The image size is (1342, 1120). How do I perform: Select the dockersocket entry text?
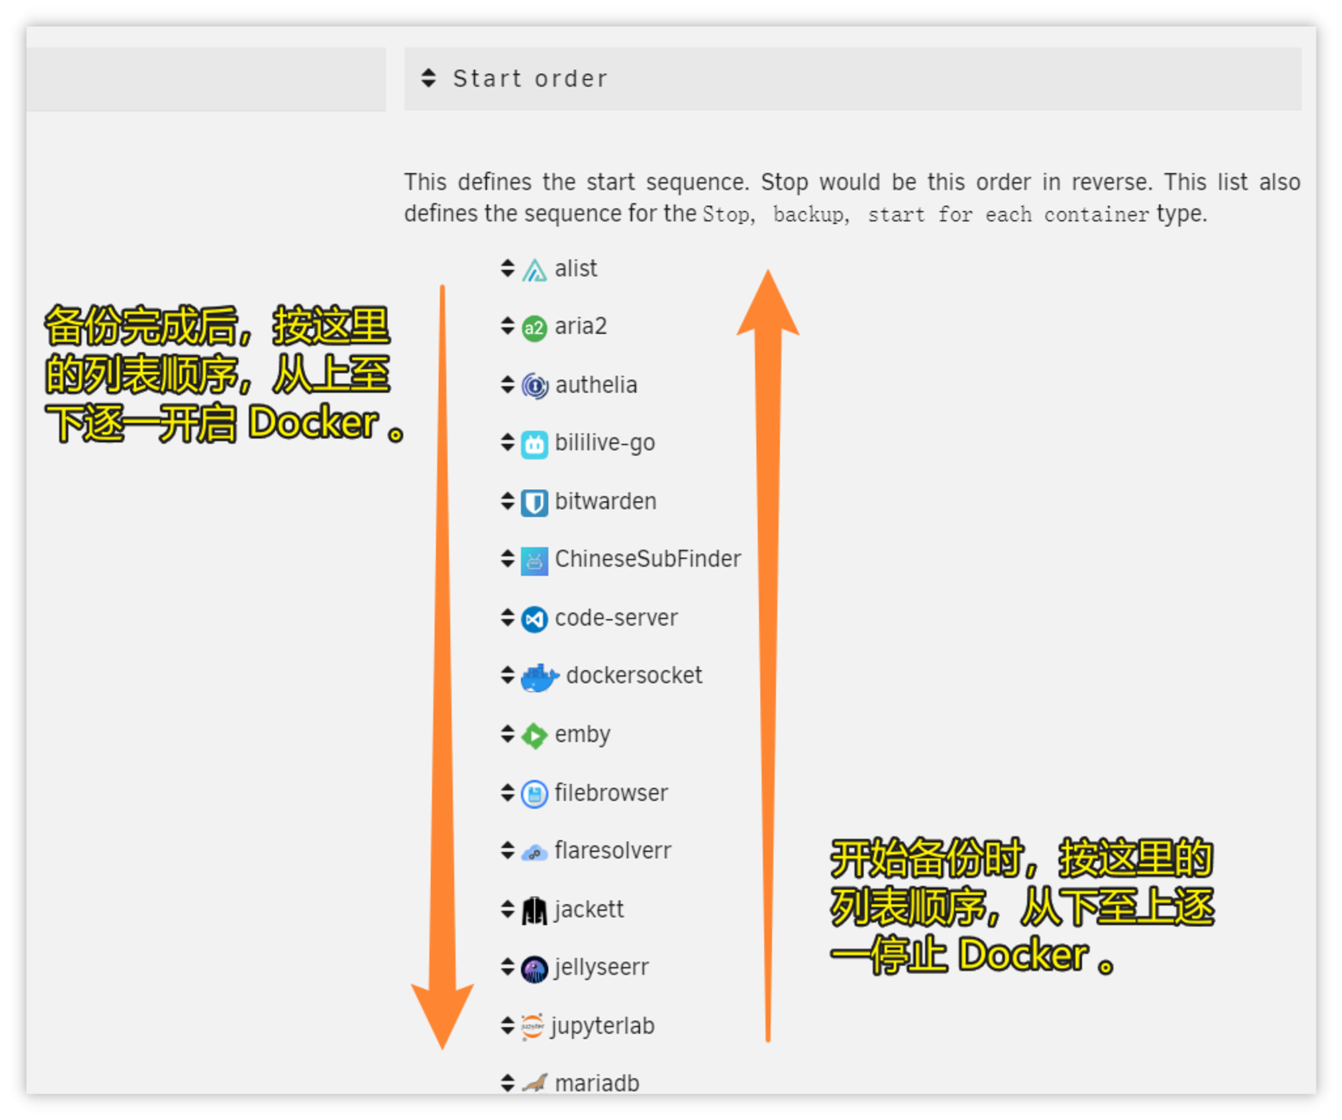pos(634,675)
